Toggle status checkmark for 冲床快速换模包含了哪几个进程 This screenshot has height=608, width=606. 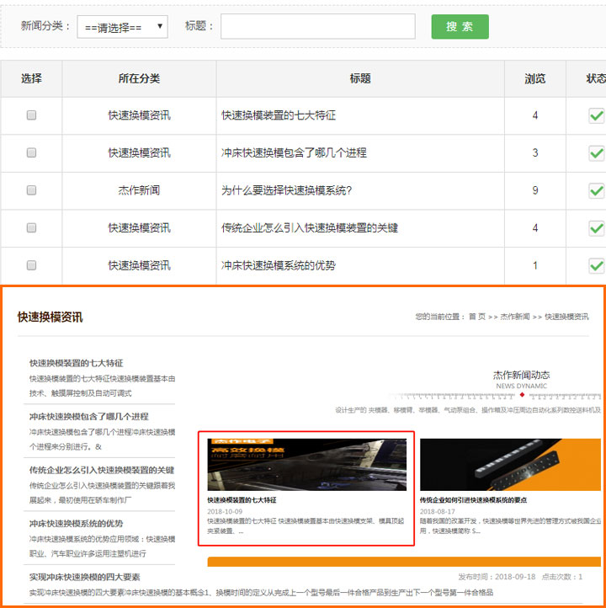click(597, 153)
